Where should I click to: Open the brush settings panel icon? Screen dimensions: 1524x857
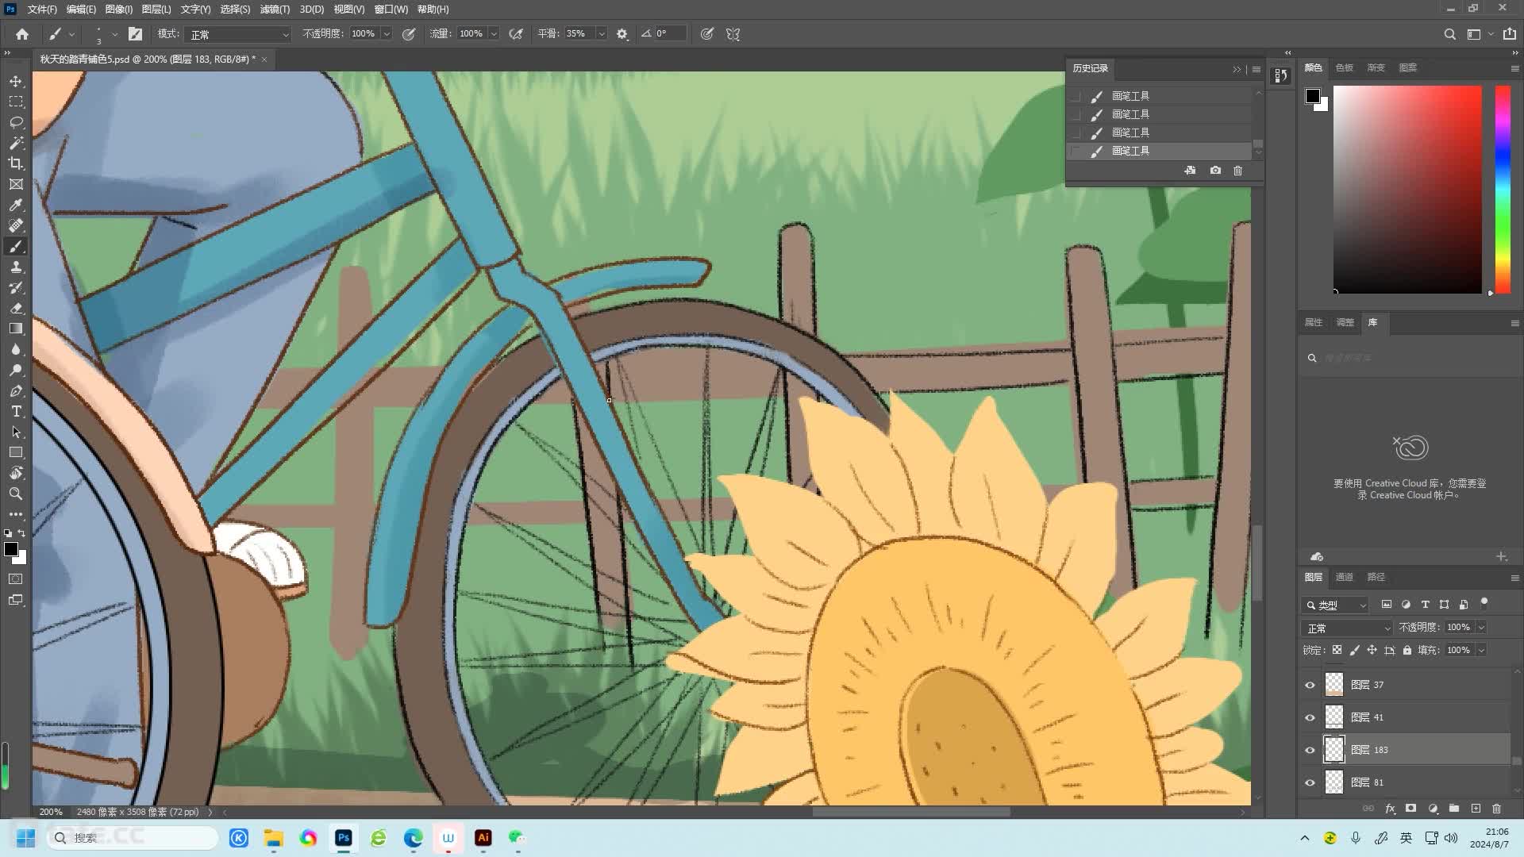pyautogui.click(x=136, y=34)
